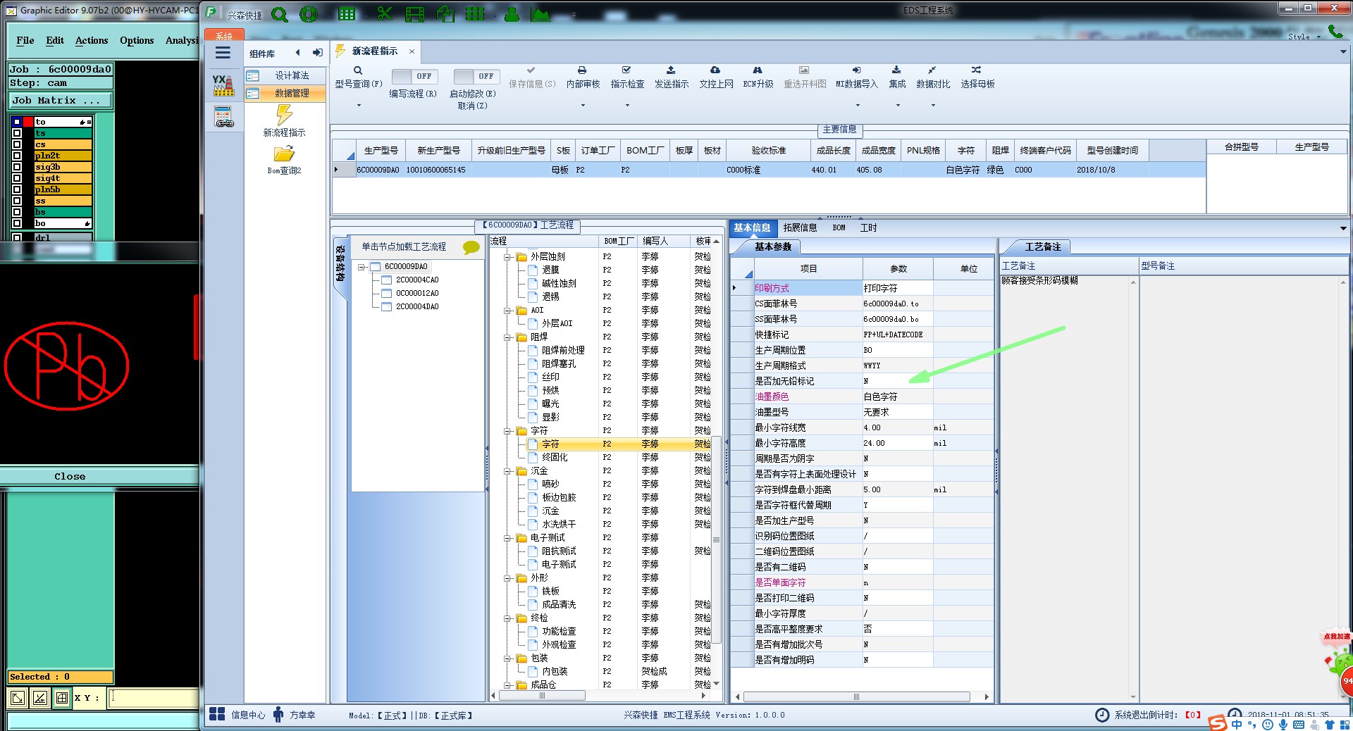Click the YX factory icon in sidebar

pyautogui.click(x=223, y=85)
